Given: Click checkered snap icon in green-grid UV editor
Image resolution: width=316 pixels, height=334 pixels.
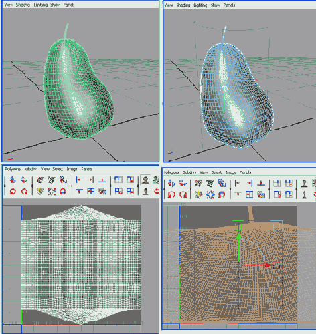Looking at the screenshot, I should point(102,191).
